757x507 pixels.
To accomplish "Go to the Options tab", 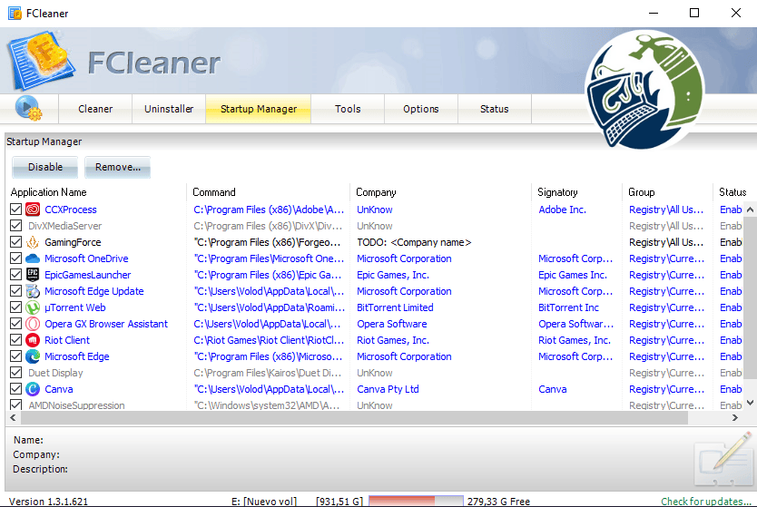I will [421, 109].
